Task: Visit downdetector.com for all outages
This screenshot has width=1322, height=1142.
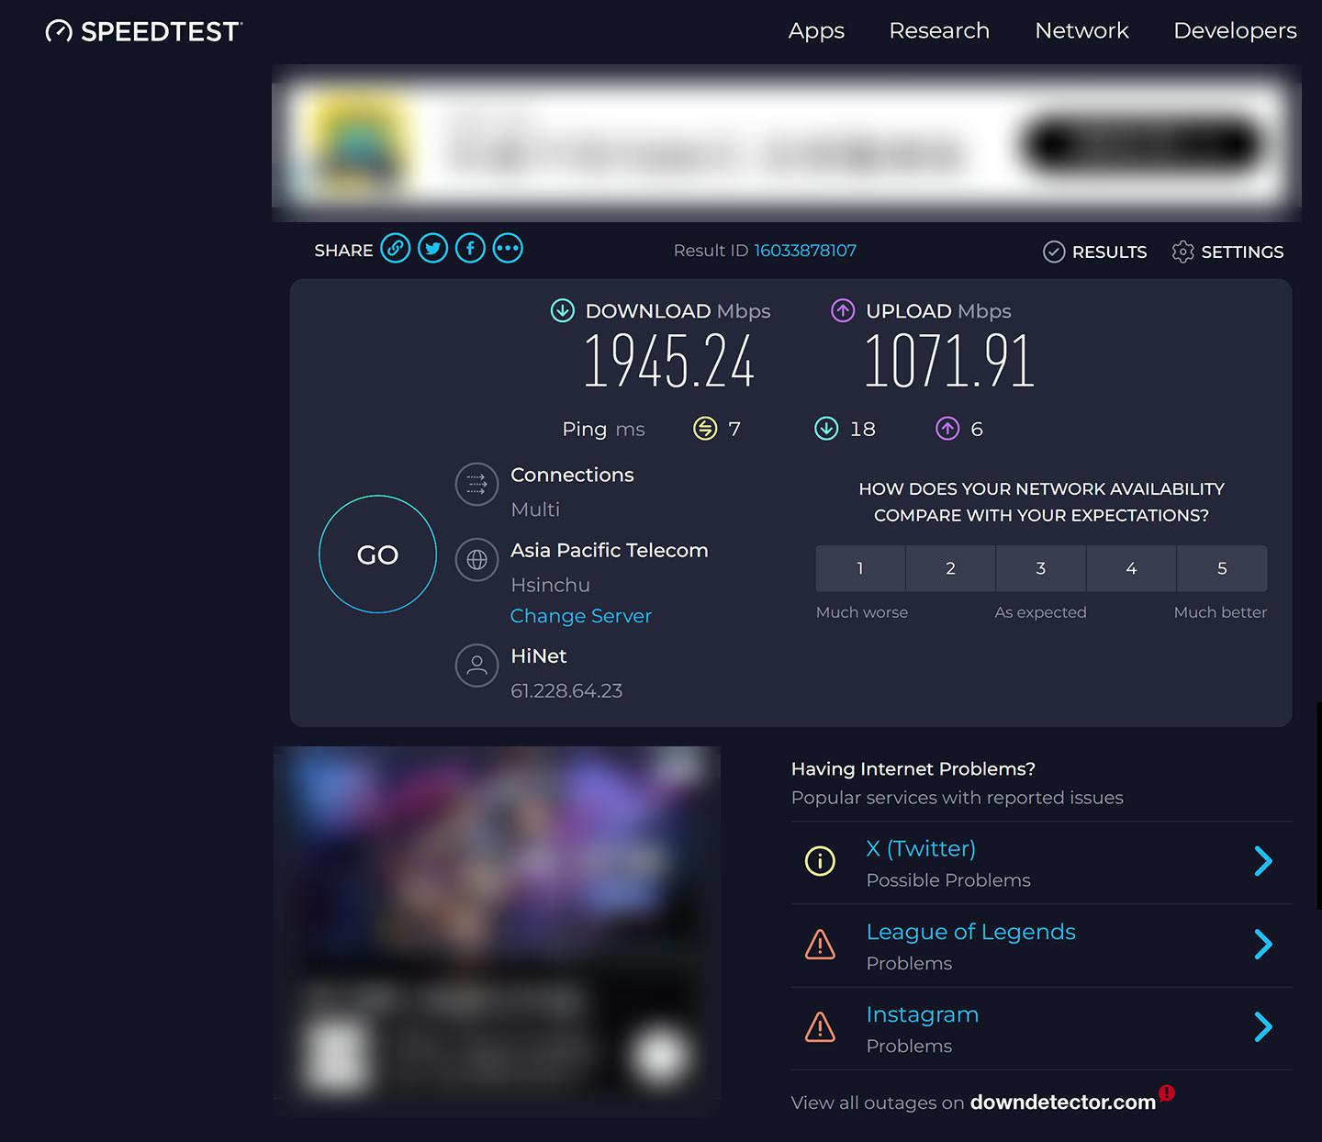Action: (1063, 1102)
